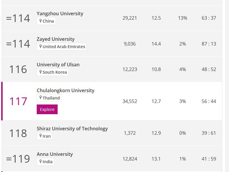The height and width of the screenshot is (172, 229).
Task: Click the rank 117 number
Action: pyautogui.click(x=18, y=101)
